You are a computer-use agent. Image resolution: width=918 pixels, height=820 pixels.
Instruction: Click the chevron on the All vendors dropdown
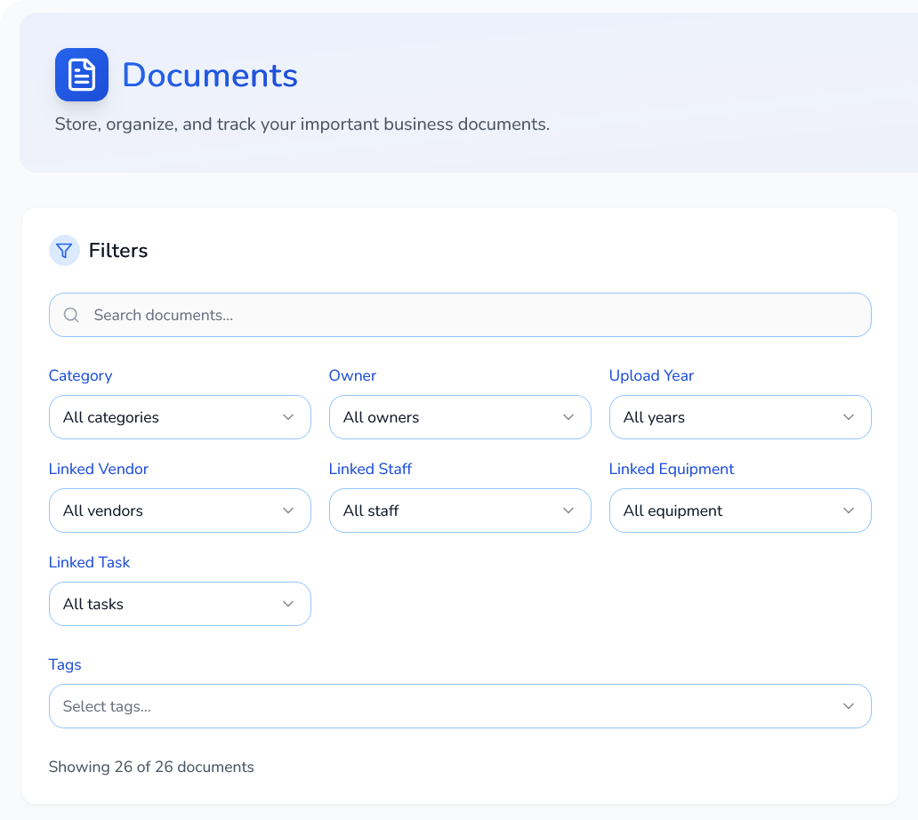pyautogui.click(x=287, y=510)
